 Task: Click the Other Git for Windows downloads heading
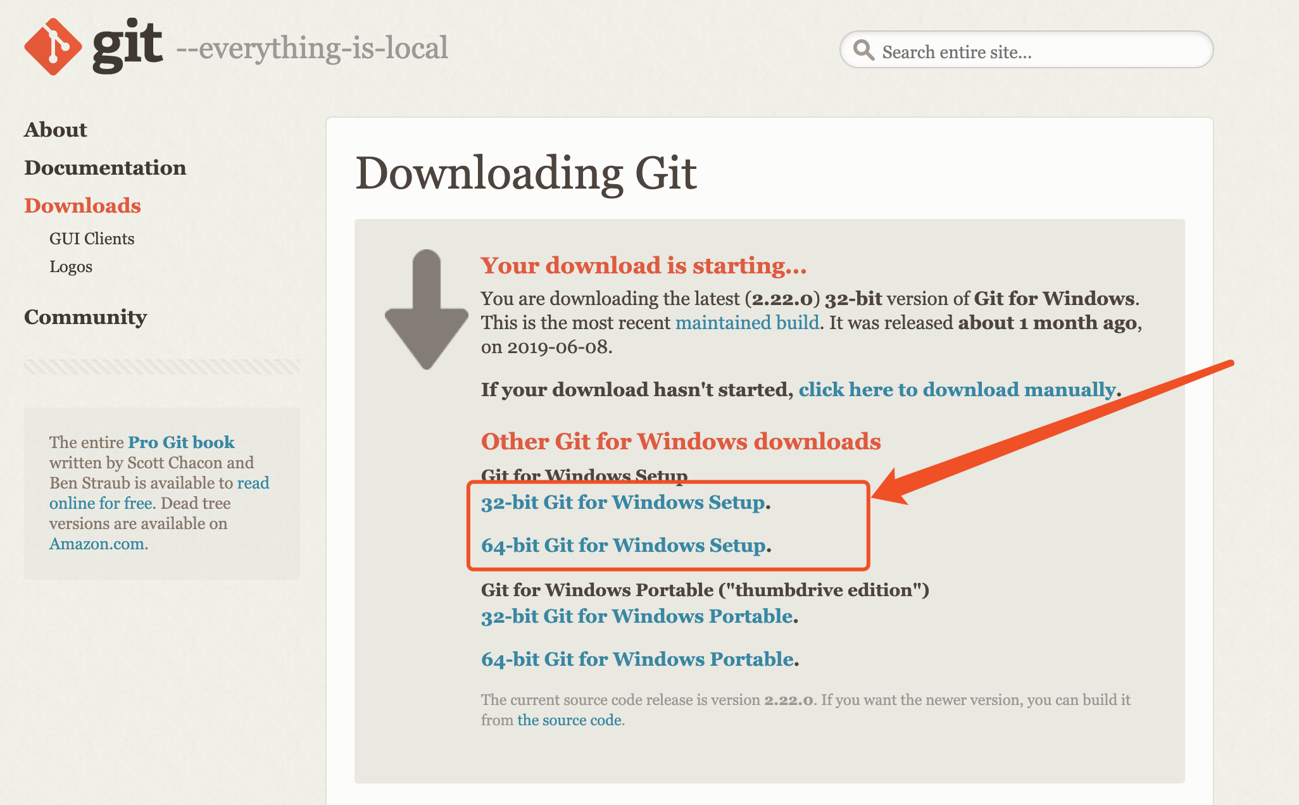point(681,442)
